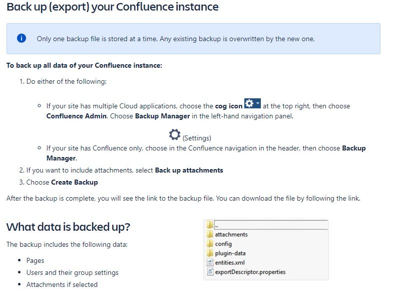Click the 'Only one backup file is stored' notice text

tap(176, 39)
